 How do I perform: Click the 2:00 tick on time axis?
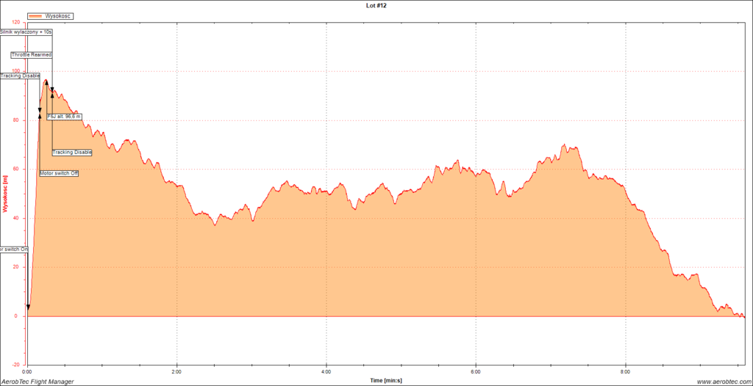176,371
